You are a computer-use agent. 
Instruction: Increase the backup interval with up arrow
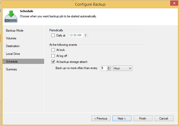click(x=109, y=67)
